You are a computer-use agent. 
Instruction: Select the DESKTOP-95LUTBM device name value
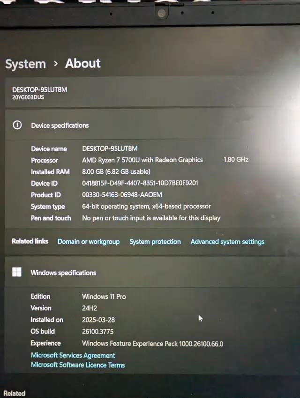coord(110,148)
